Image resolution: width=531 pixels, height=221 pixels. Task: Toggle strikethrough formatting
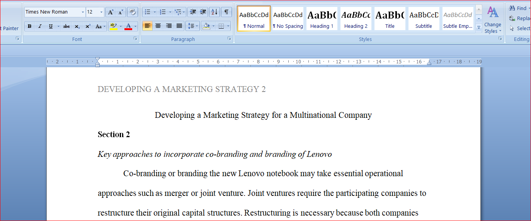[66, 26]
